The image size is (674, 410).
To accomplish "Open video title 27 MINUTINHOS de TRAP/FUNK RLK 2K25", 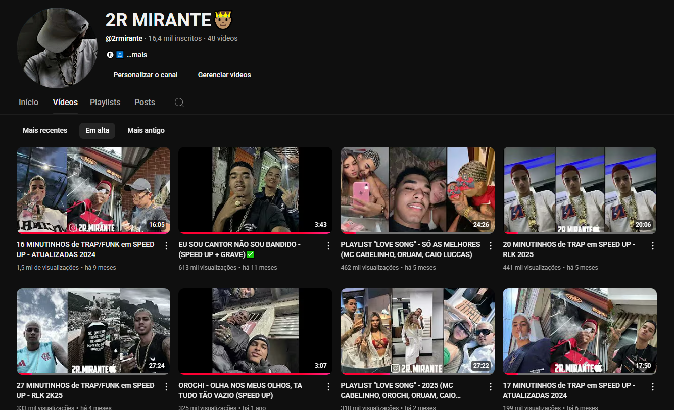I will point(85,390).
